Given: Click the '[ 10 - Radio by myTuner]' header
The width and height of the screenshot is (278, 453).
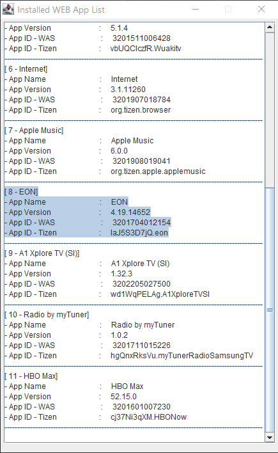Looking at the screenshot, I should click(x=47, y=315).
